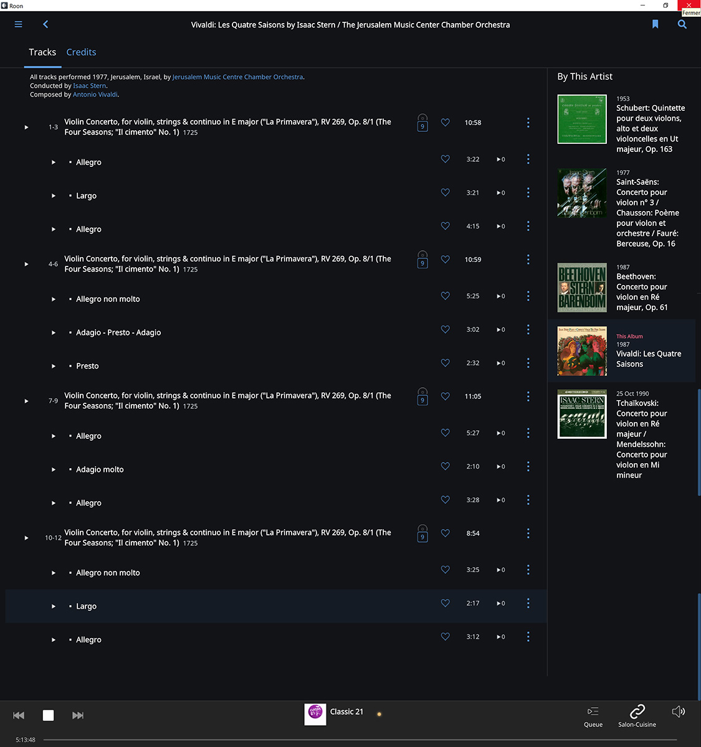Select the "Allegro non molto" 3:25 track title
701x747 pixels.
[108, 573]
